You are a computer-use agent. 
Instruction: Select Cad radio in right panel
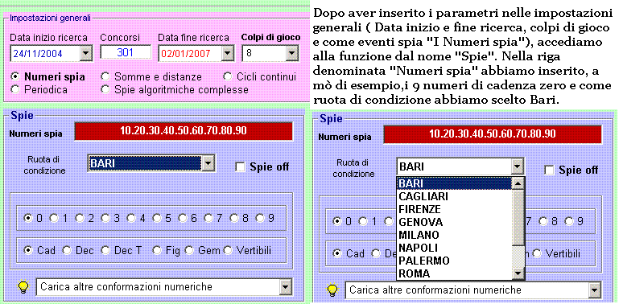coord(337,253)
